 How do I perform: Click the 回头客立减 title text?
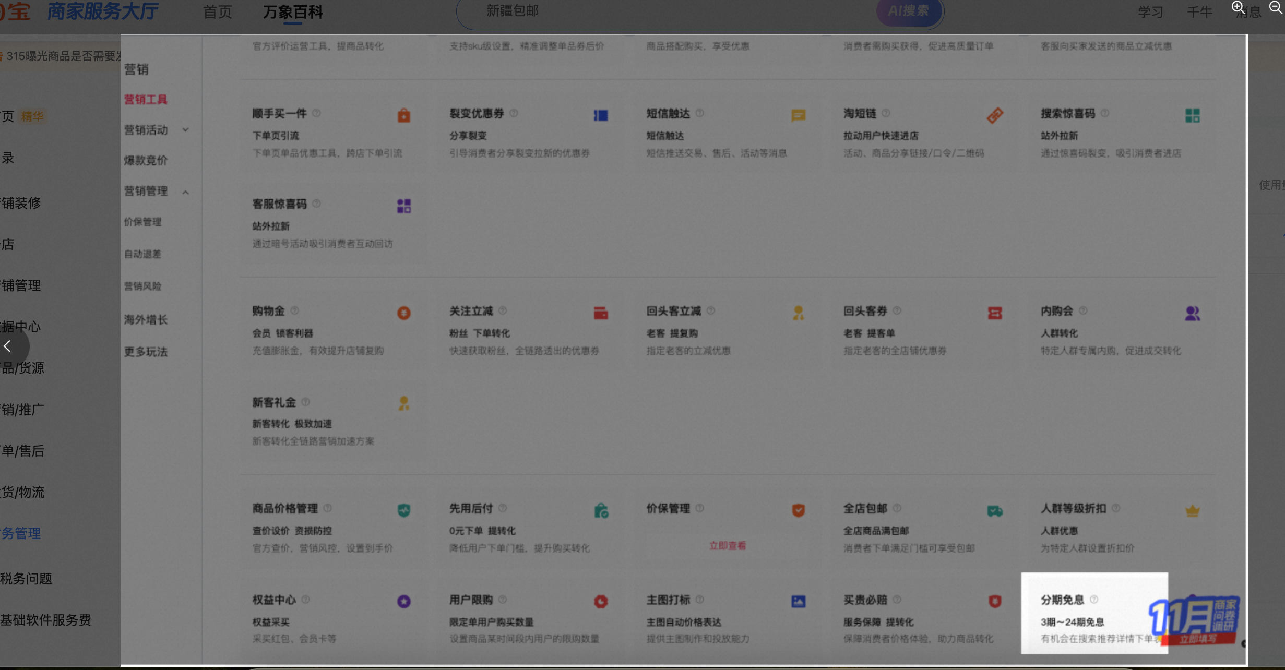point(674,311)
